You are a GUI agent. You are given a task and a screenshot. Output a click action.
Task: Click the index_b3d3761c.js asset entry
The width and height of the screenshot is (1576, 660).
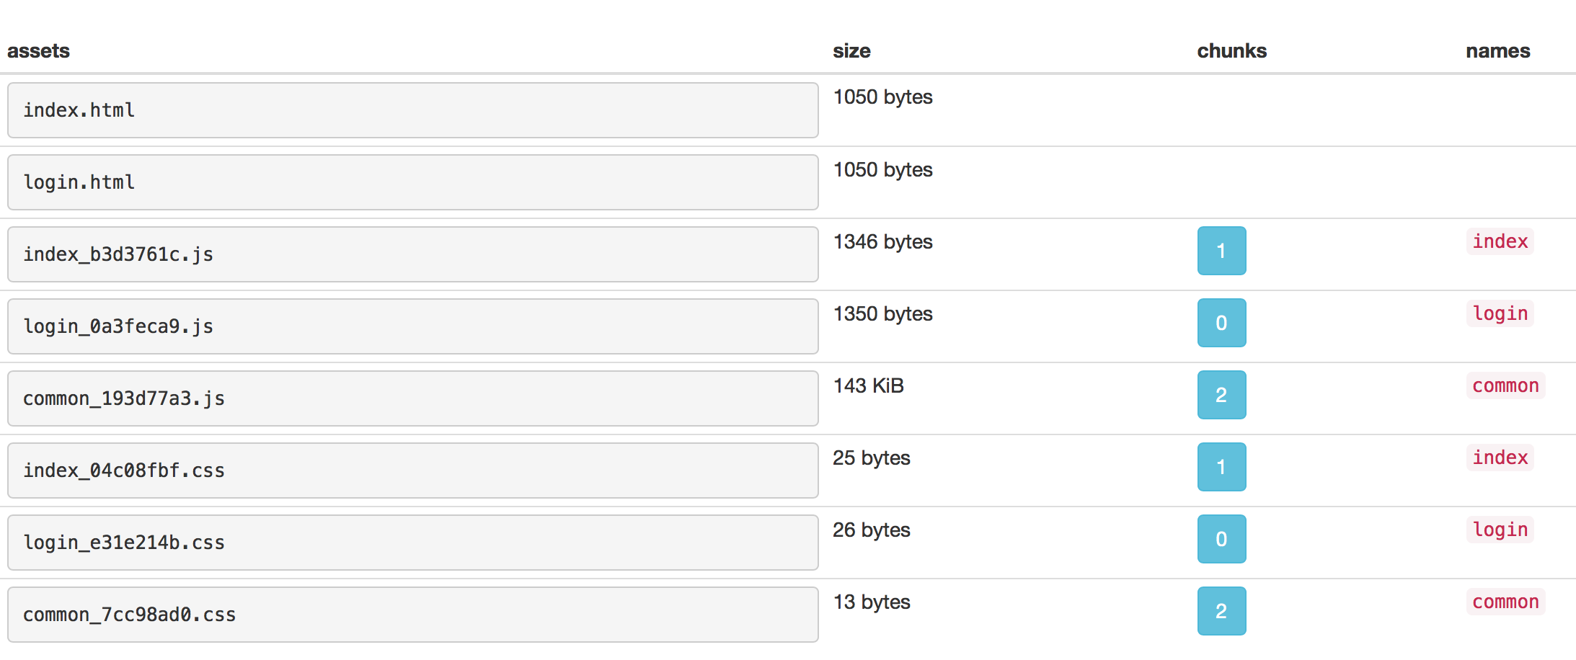click(412, 254)
